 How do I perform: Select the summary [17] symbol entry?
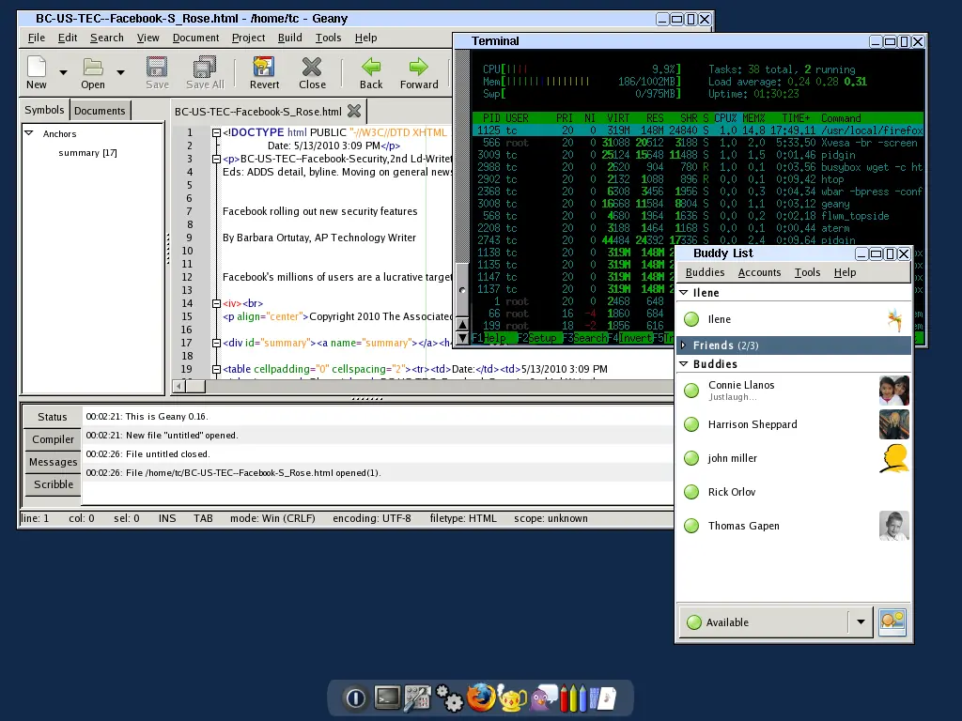pyautogui.click(x=87, y=153)
